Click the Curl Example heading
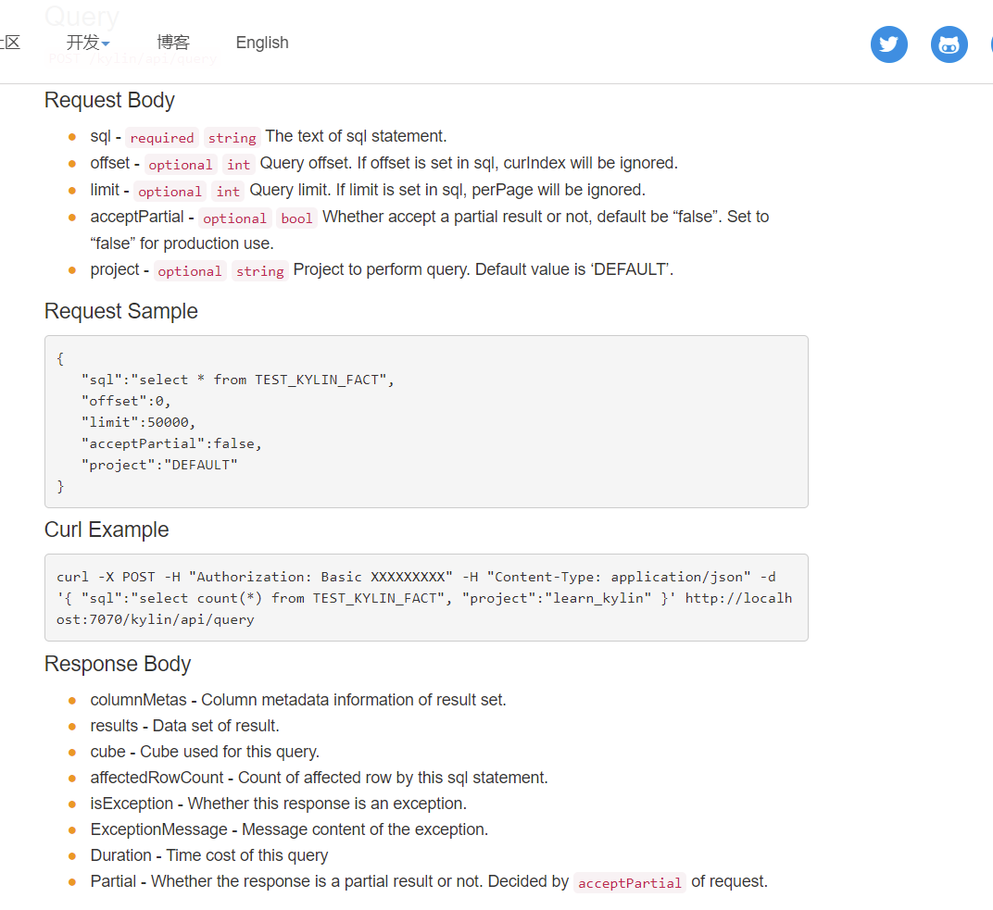The width and height of the screenshot is (993, 910). click(107, 530)
